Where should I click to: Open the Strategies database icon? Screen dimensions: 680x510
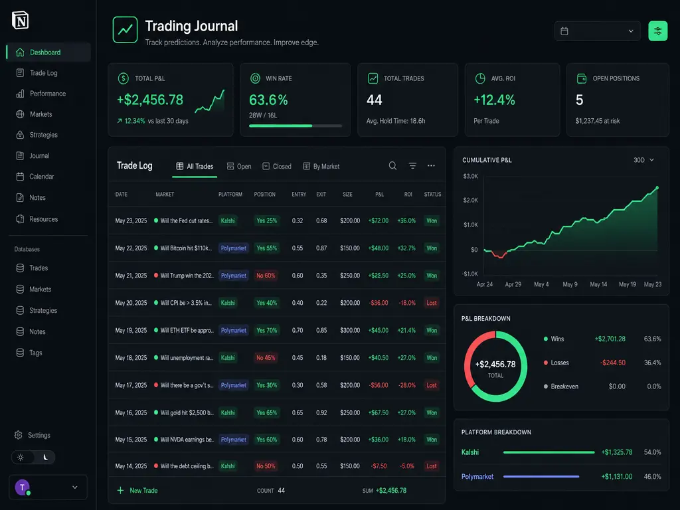(x=20, y=311)
